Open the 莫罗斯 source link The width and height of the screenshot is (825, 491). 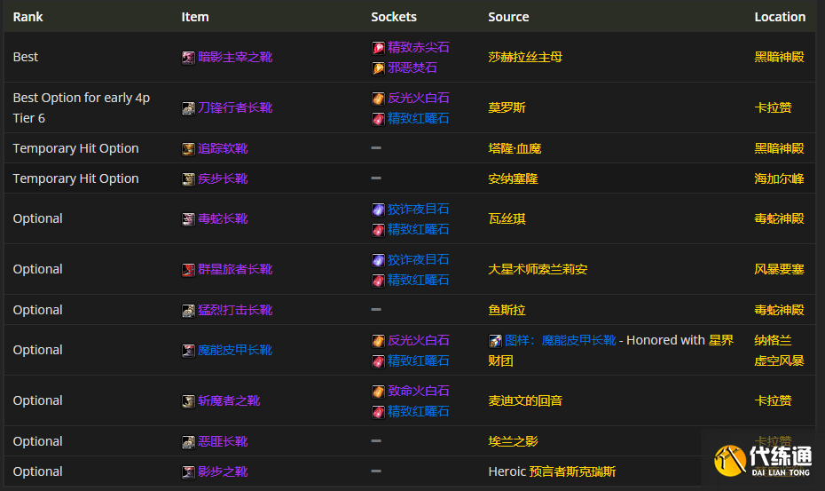click(507, 107)
